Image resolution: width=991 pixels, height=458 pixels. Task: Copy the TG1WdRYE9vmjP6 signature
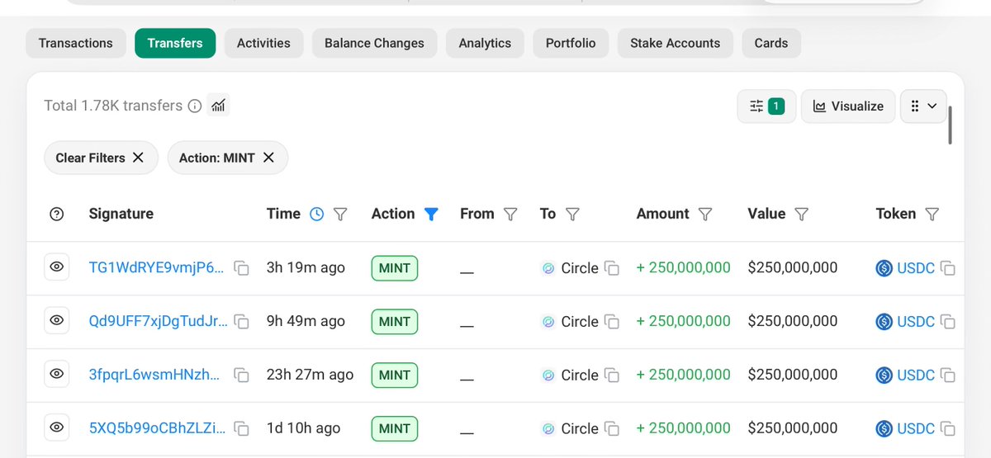tap(242, 268)
